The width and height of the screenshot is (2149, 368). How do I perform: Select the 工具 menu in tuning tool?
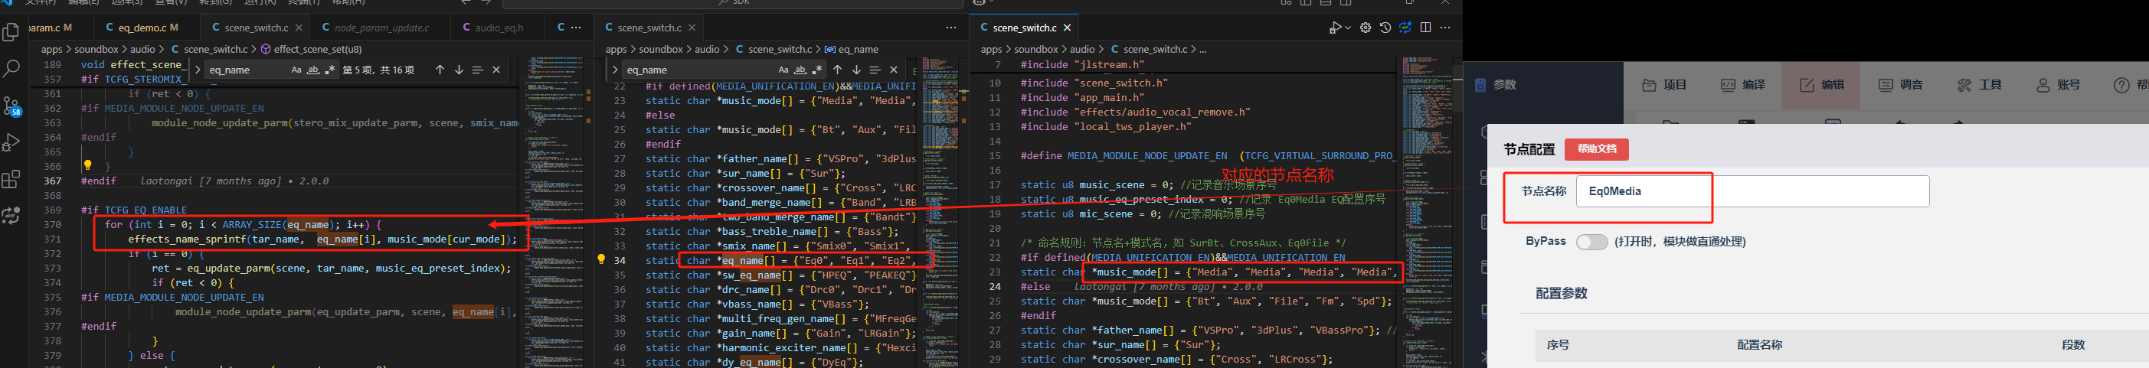[1979, 85]
